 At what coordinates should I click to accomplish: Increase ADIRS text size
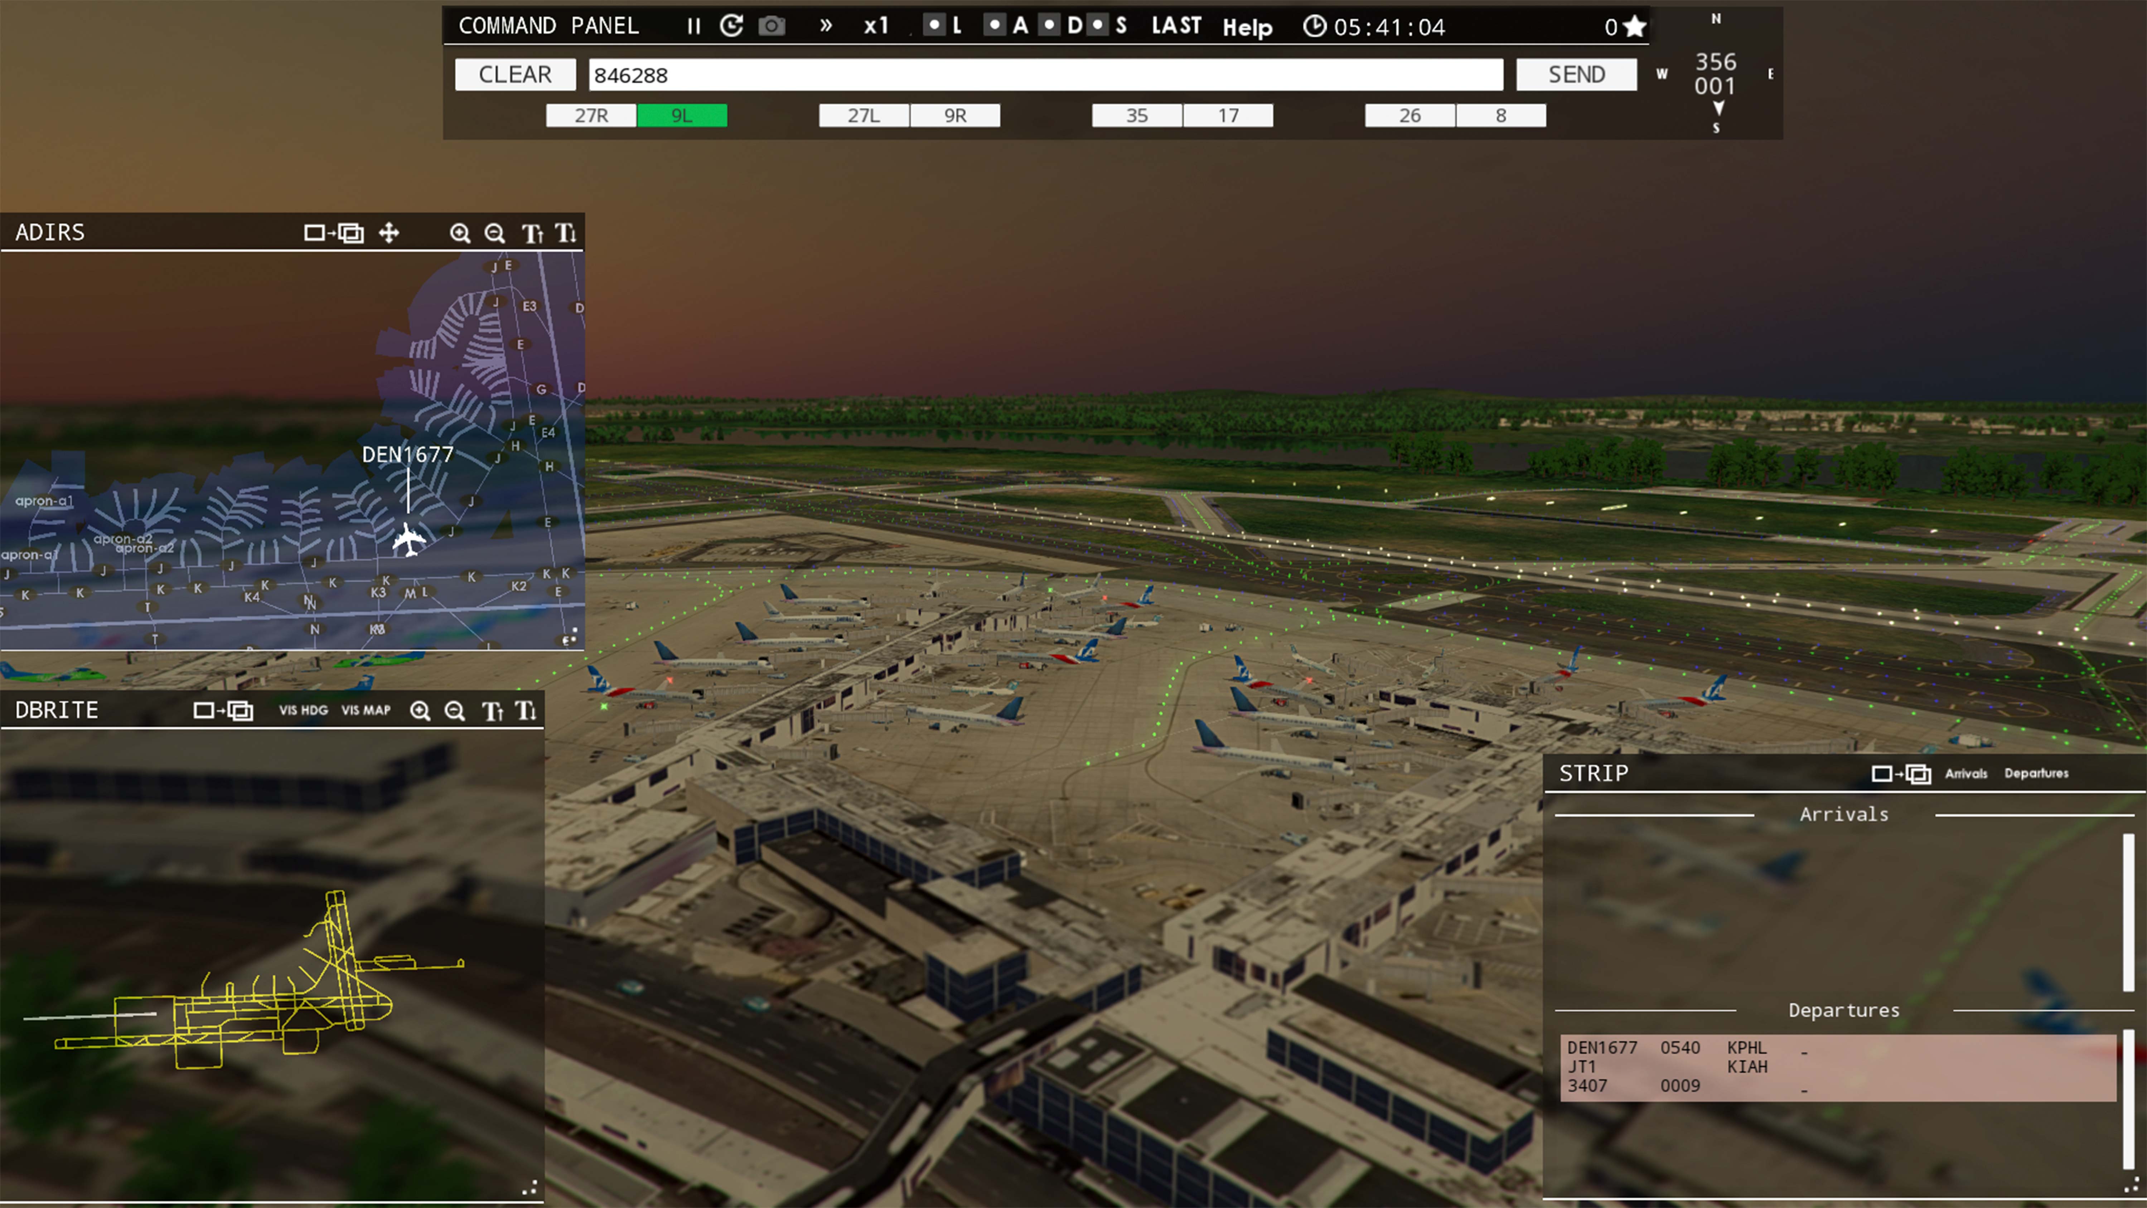coord(533,234)
